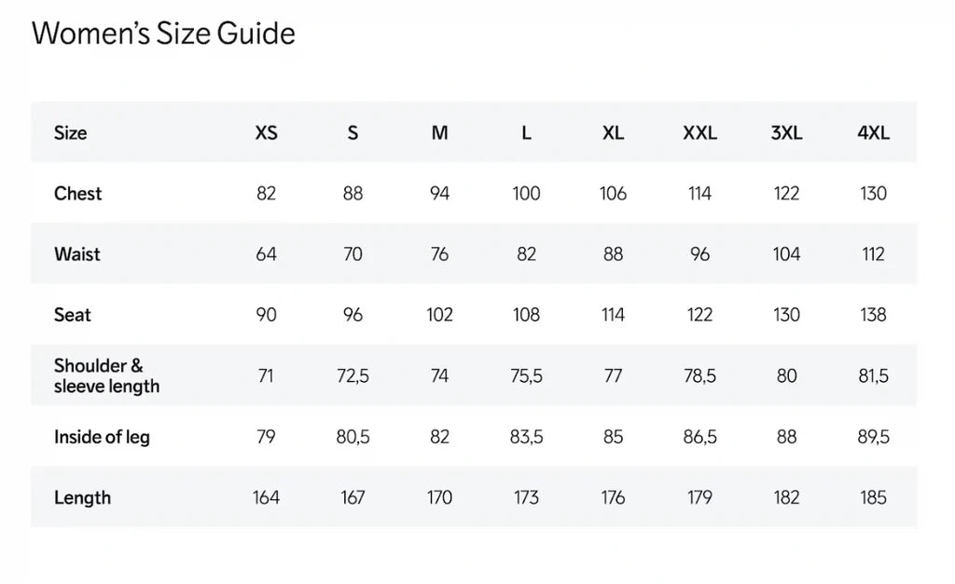This screenshot has height=584, width=955.
Task: Click the Seat row label
Action: (73, 315)
